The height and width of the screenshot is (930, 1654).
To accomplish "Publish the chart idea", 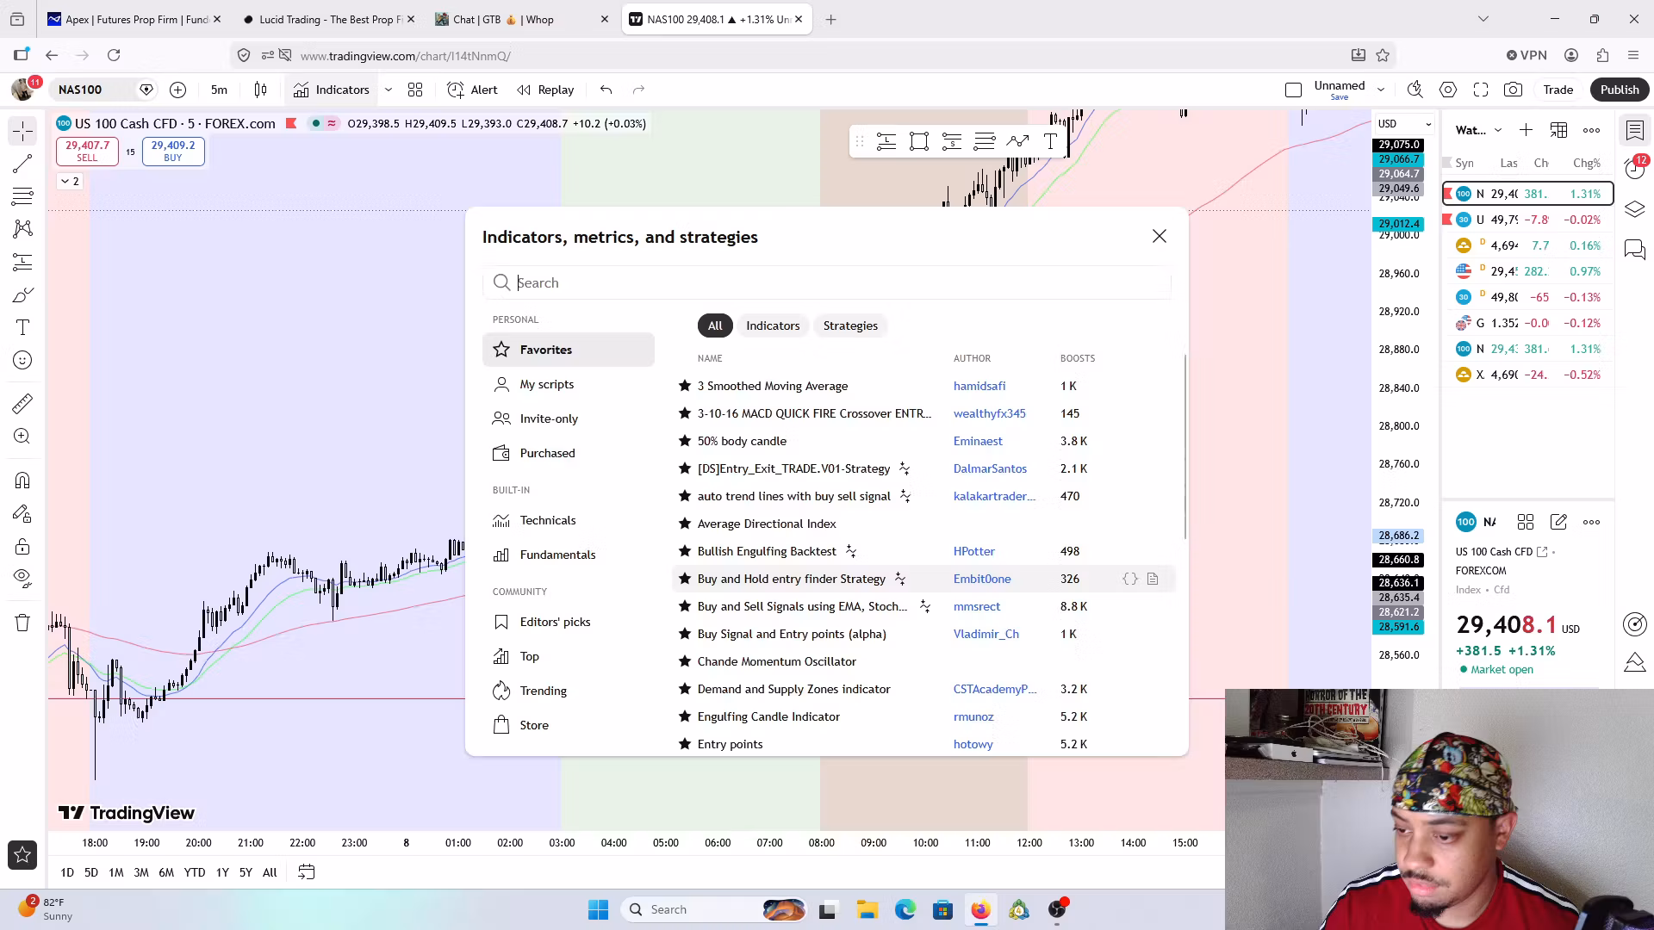I will (x=1620, y=90).
